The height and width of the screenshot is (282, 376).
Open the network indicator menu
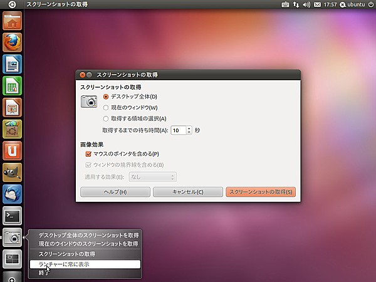tap(296, 4)
